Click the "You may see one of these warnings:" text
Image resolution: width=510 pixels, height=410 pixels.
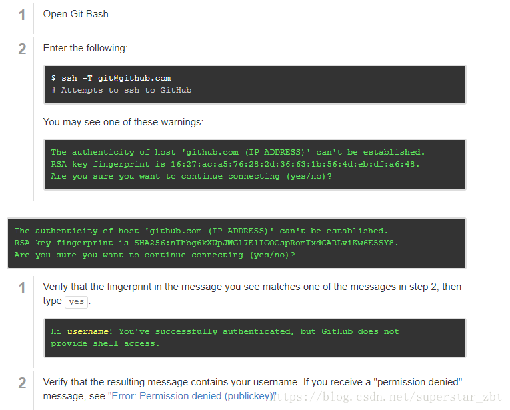click(123, 122)
